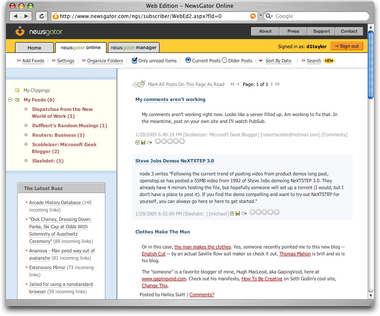Open the 'My Feeds (6)' folder
This screenshot has height=316, width=380.
tap(39, 100)
